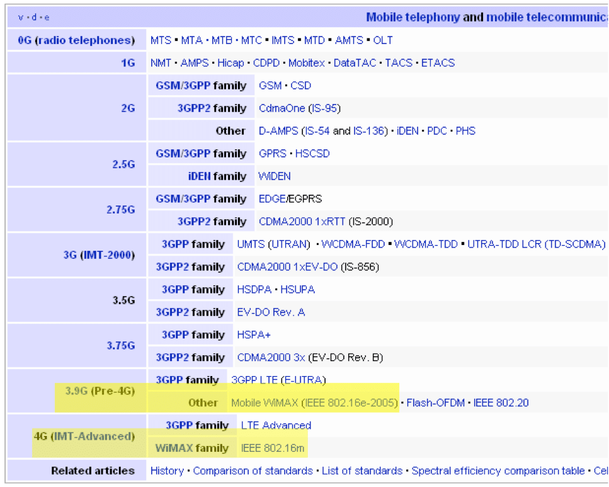Screen dimensions: 609x487
Task: Open the HSPA+ link
Action: point(254,335)
